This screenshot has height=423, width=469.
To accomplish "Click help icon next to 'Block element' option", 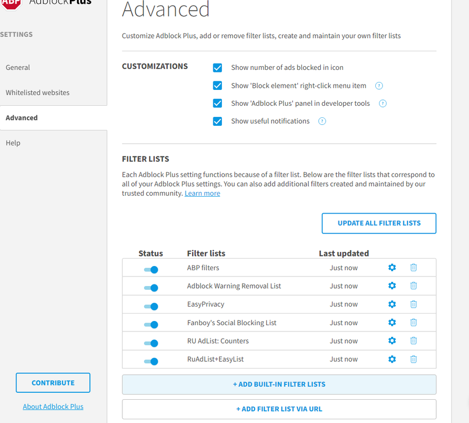I will click(379, 86).
